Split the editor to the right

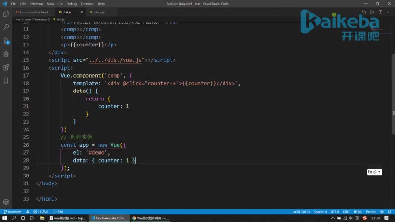click(x=381, y=12)
